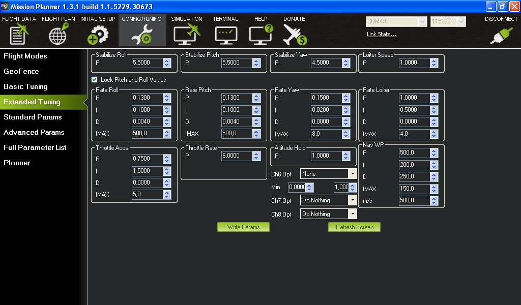Step the Nav WP I spinner
This screenshot has width=521, height=305.
[x=433, y=165]
